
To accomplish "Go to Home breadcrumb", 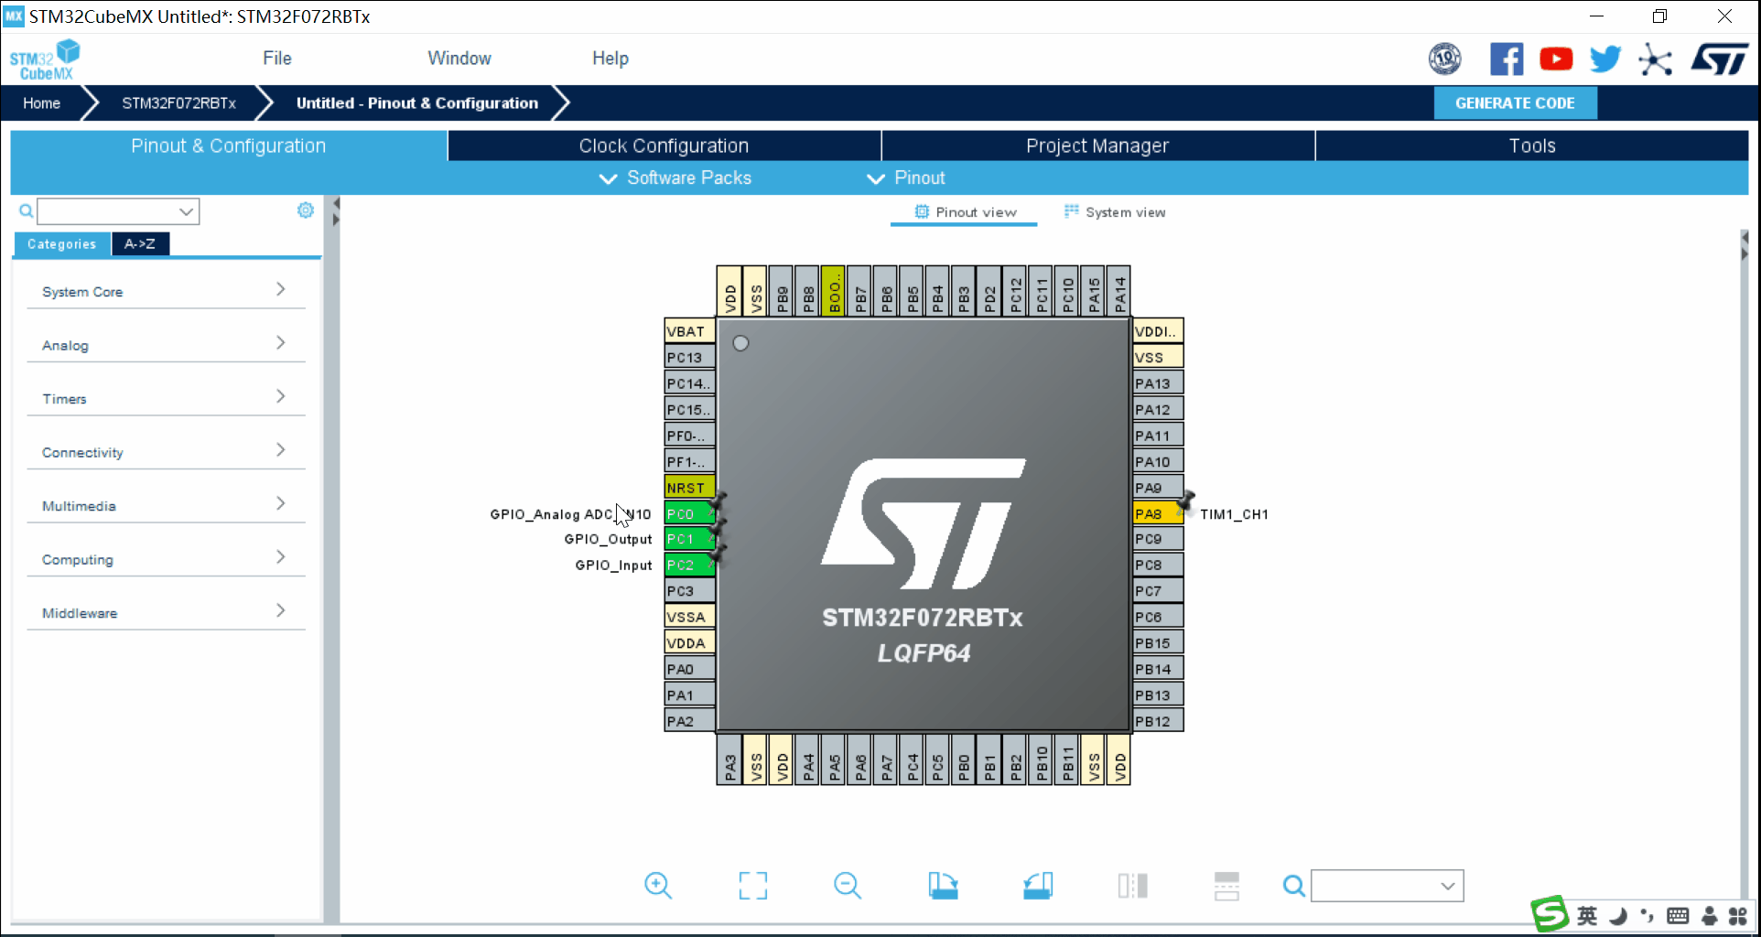I will coord(41,103).
